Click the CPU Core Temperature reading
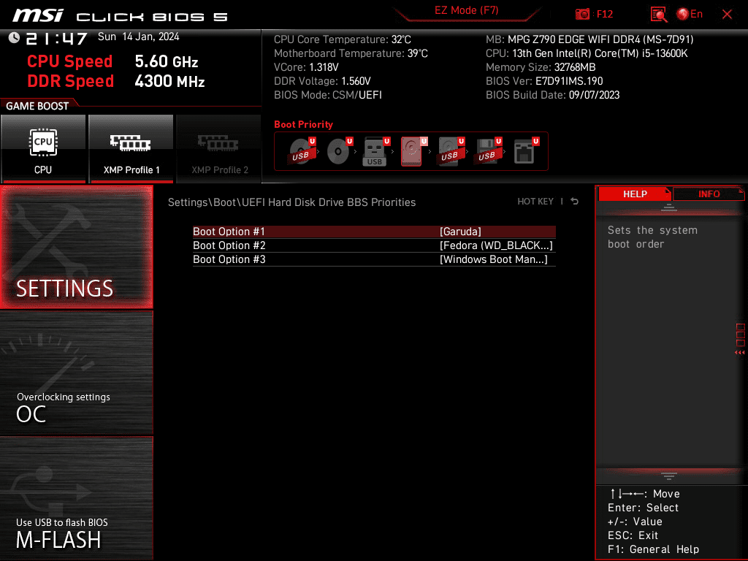This screenshot has width=748, height=561. click(x=343, y=39)
